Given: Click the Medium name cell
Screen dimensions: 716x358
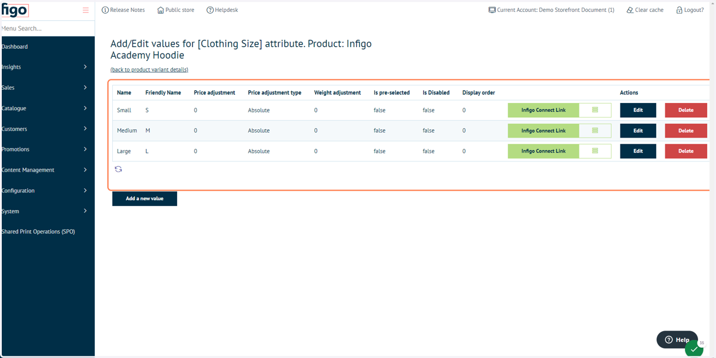Looking at the screenshot, I should pos(127,130).
